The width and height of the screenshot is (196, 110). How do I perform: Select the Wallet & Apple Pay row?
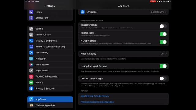50,105
